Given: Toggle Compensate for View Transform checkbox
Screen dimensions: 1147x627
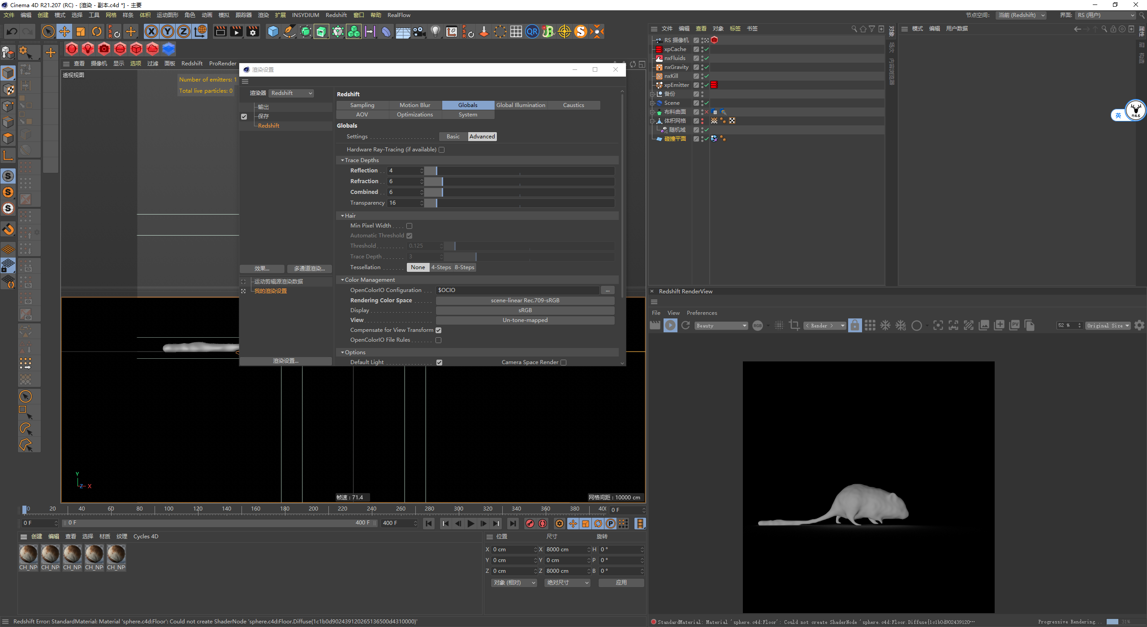Looking at the screenshot, I should [x=439, y=331].
